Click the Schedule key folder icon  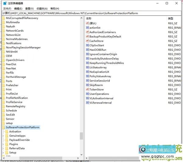click(3, 110)
